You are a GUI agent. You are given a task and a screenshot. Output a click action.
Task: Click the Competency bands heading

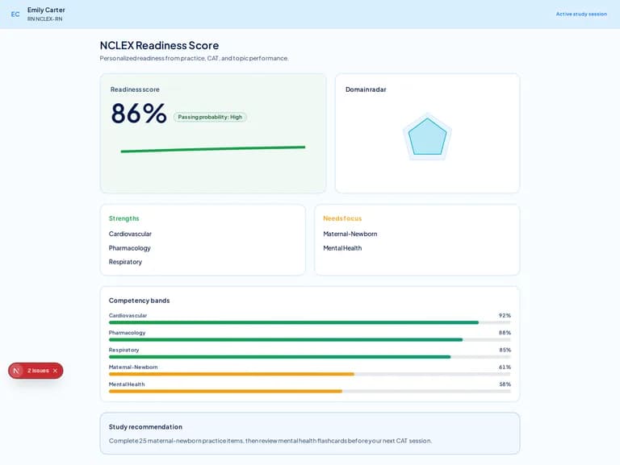coord(139,301)
